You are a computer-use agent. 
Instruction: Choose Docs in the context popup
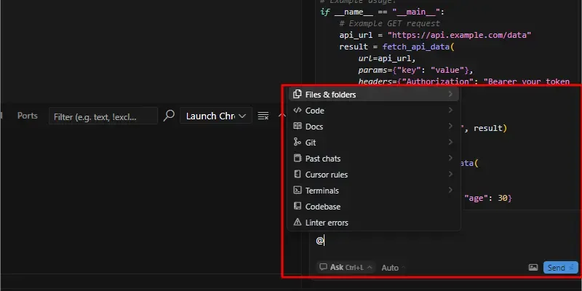[374, 127]
